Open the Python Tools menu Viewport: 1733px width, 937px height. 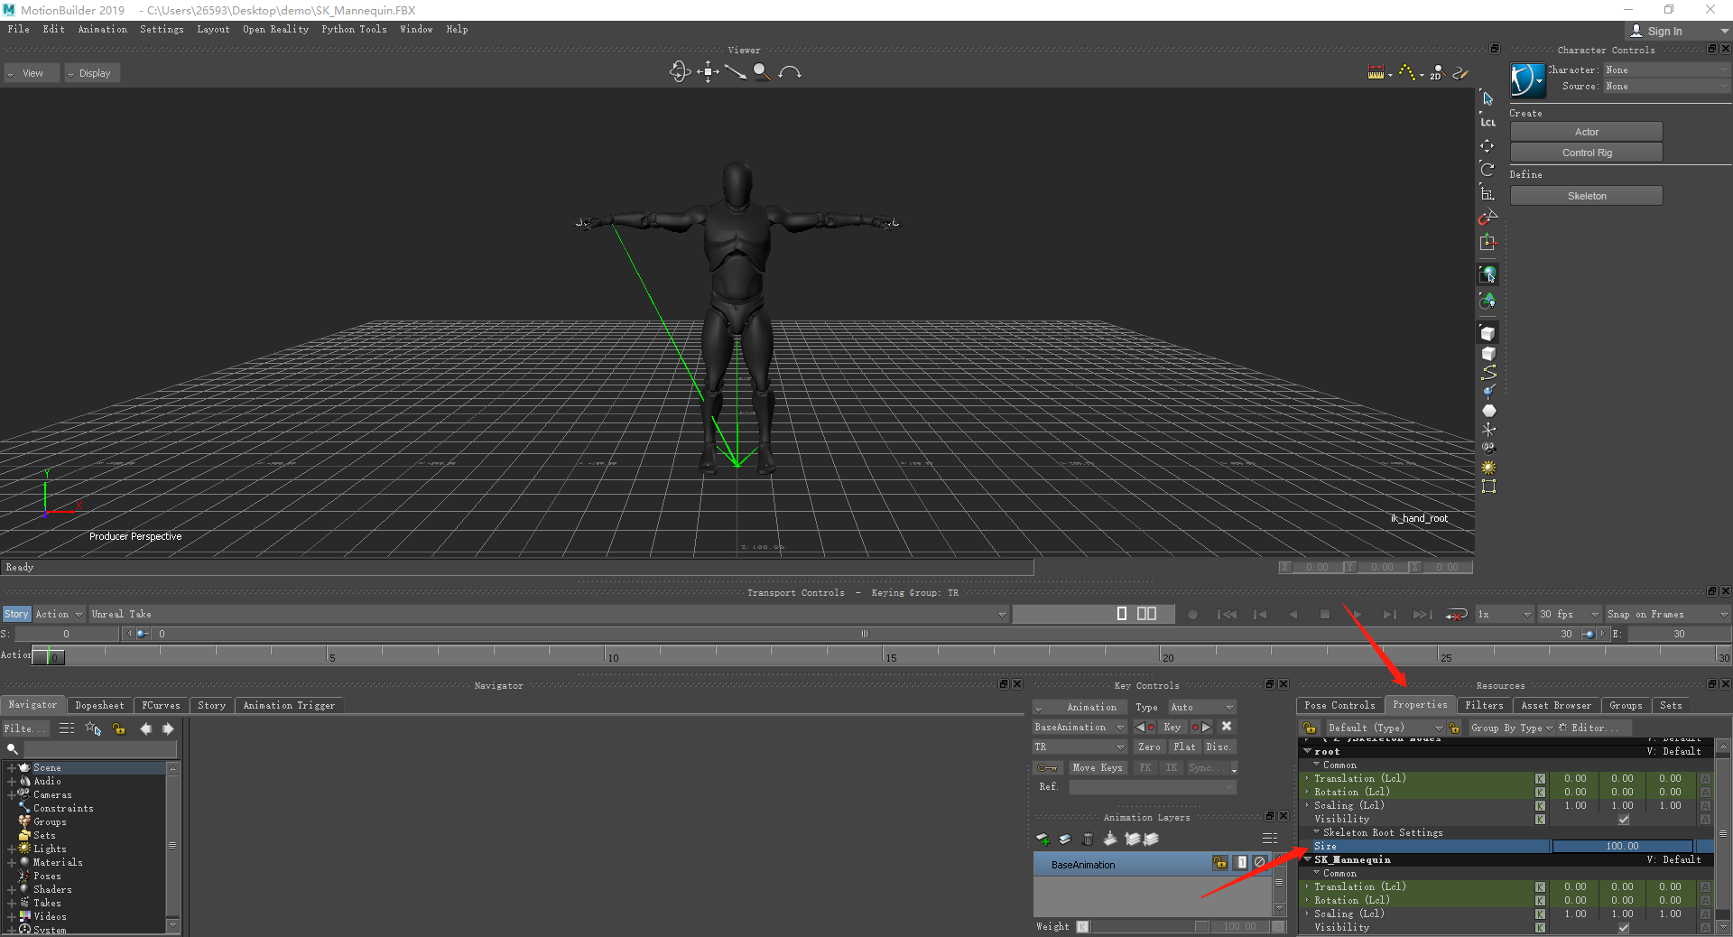(354, 29)
